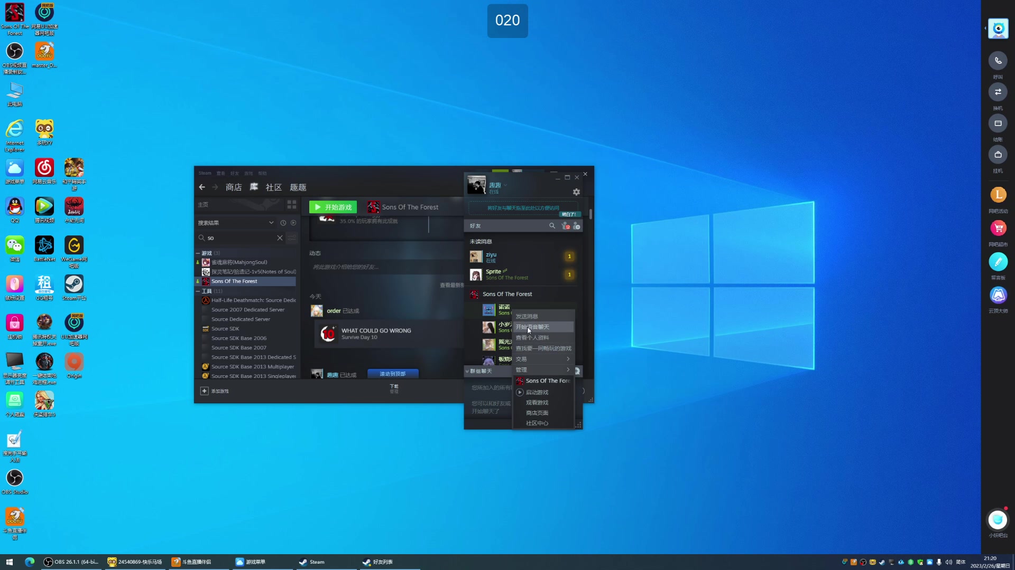This screenshot has height=570, width=1015.
Task: Click the Steam tray icon
Action: click(882, 562)
